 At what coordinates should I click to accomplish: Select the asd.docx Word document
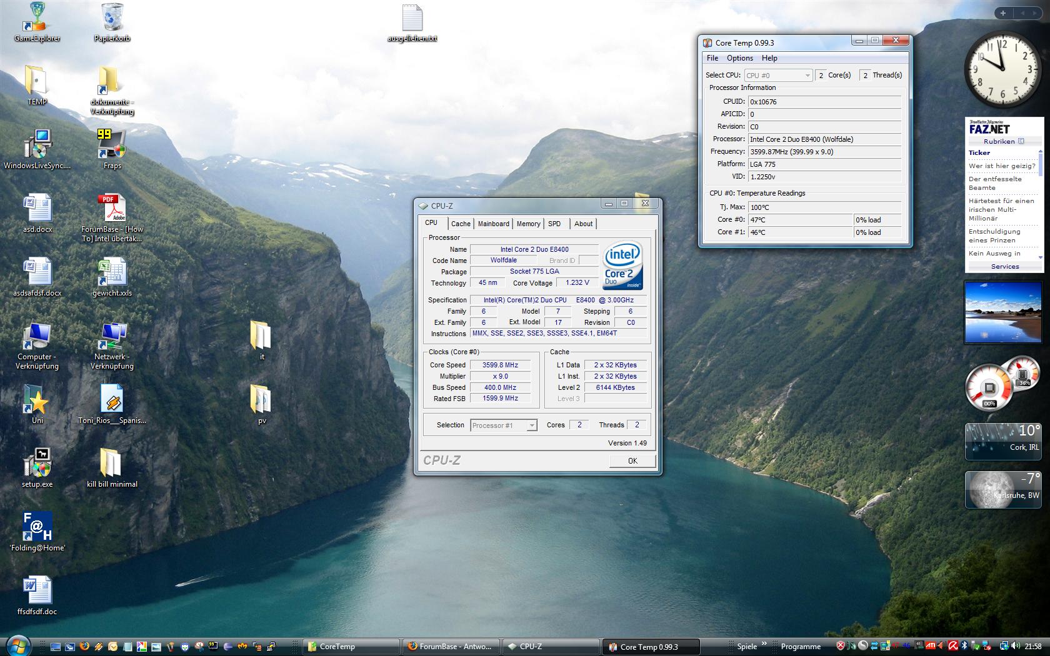pos(37,213)
